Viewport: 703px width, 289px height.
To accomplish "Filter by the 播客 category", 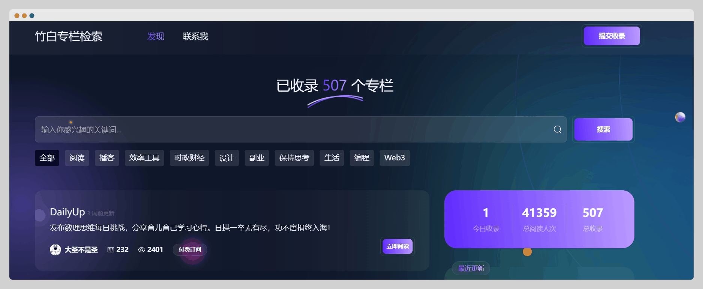I will coord(107,158).
